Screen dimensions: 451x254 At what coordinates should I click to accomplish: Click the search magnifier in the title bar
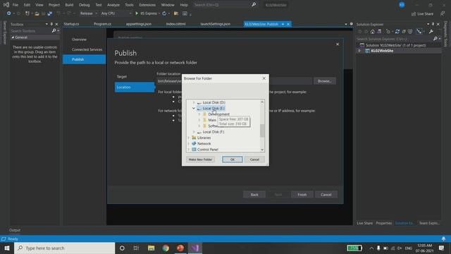click(254, 5)
